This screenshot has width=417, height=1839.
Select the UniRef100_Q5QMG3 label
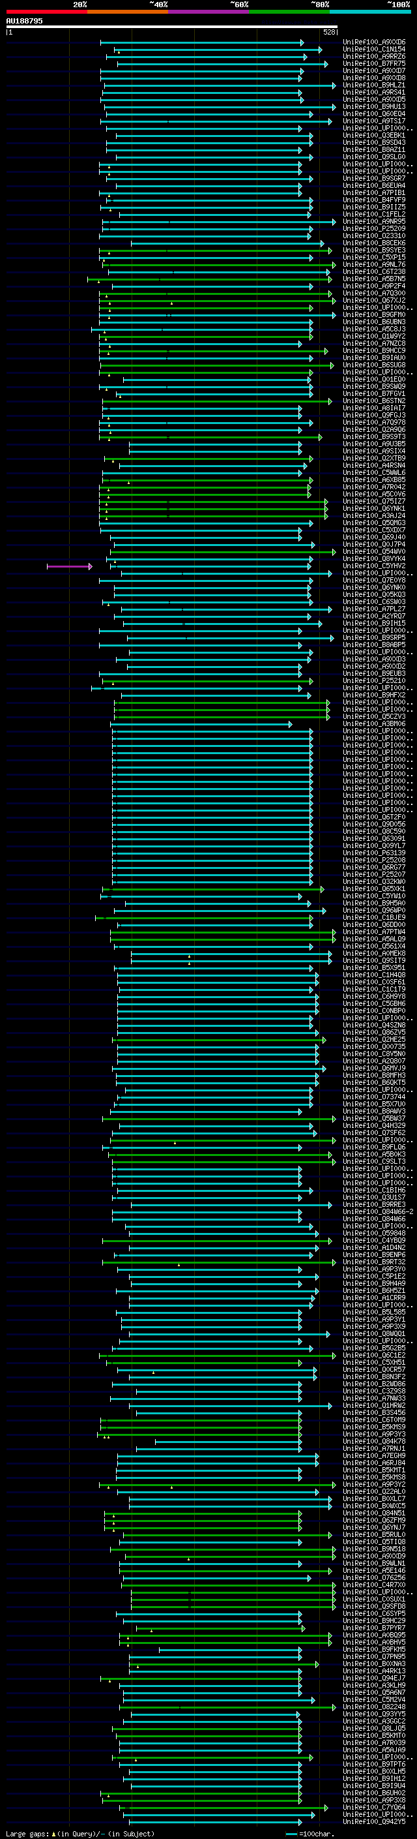click(374, 523)
